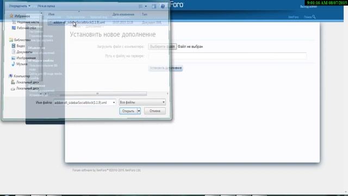The image size is (348, 196).
Task: Open the Видео library
Action: pyautogui.click(x=18, y=46)
